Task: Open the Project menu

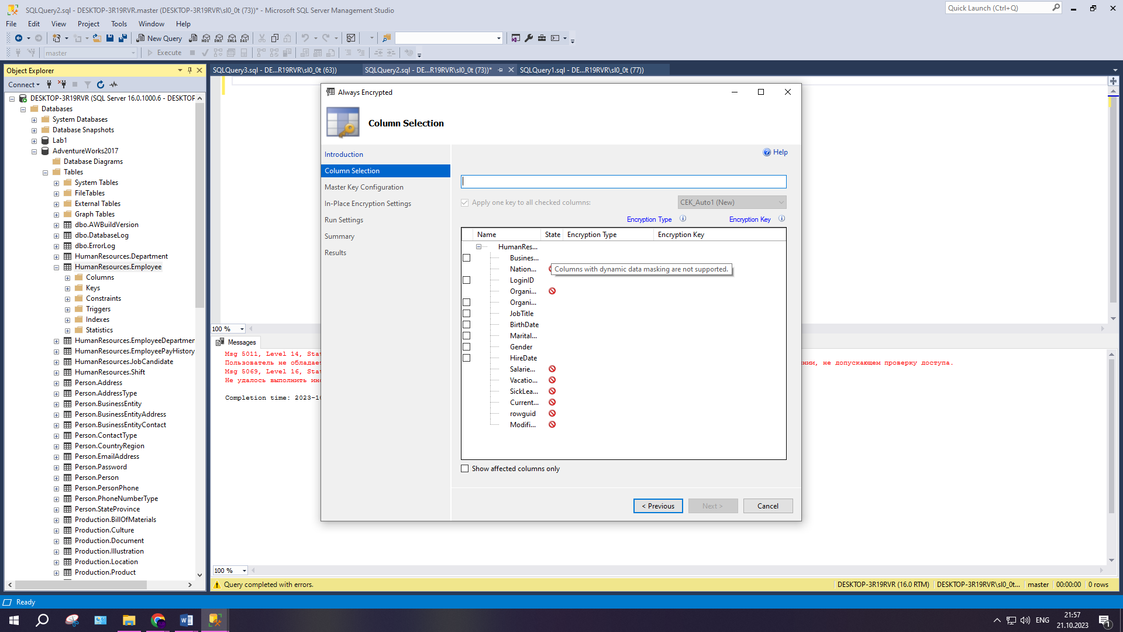Action: tap(88, 24)
